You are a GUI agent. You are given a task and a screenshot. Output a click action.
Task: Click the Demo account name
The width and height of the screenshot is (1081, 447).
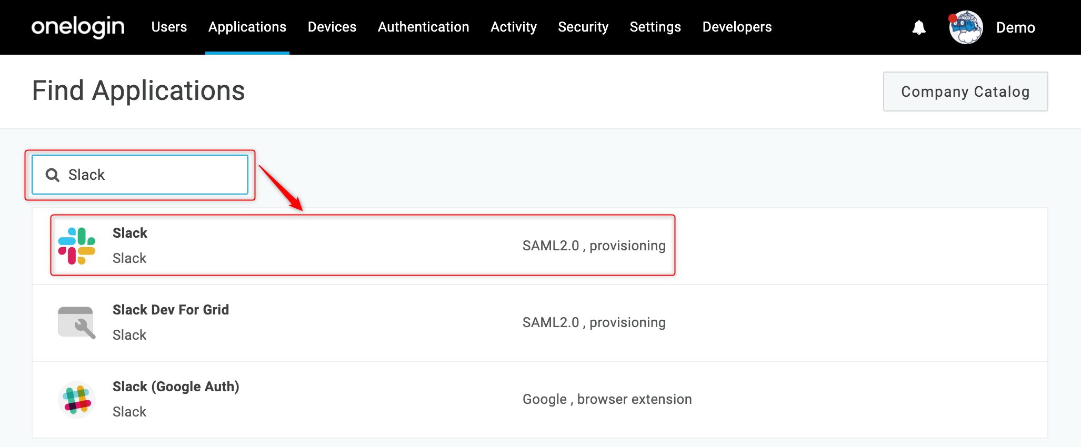pyautogui.click(x=1015, y=27)
